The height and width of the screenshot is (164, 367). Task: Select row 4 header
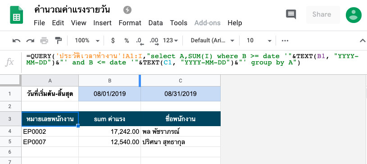tap(10, 132)
